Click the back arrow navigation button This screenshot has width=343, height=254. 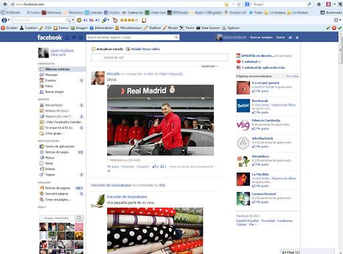(x=5, y=4)
